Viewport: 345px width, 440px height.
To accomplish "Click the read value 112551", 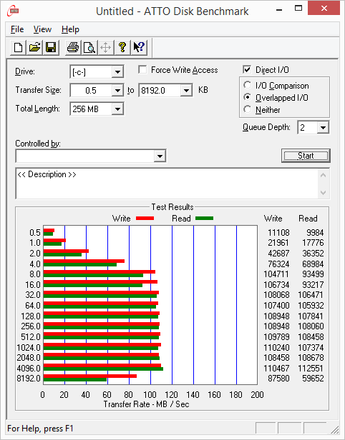I will pos(311,368).
